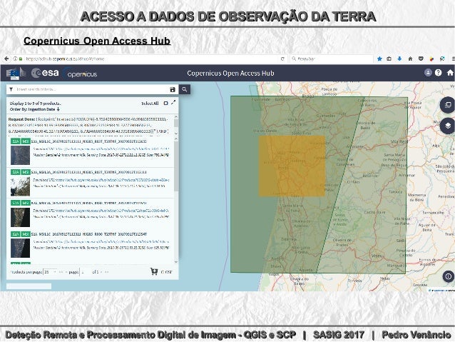The height and width of the screenshot is (342, 455).
Task: Open the site information icon in address bar
Action: [x=15, y=59]
